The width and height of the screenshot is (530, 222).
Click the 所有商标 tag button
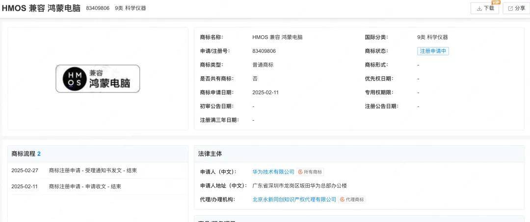[310, 172]
